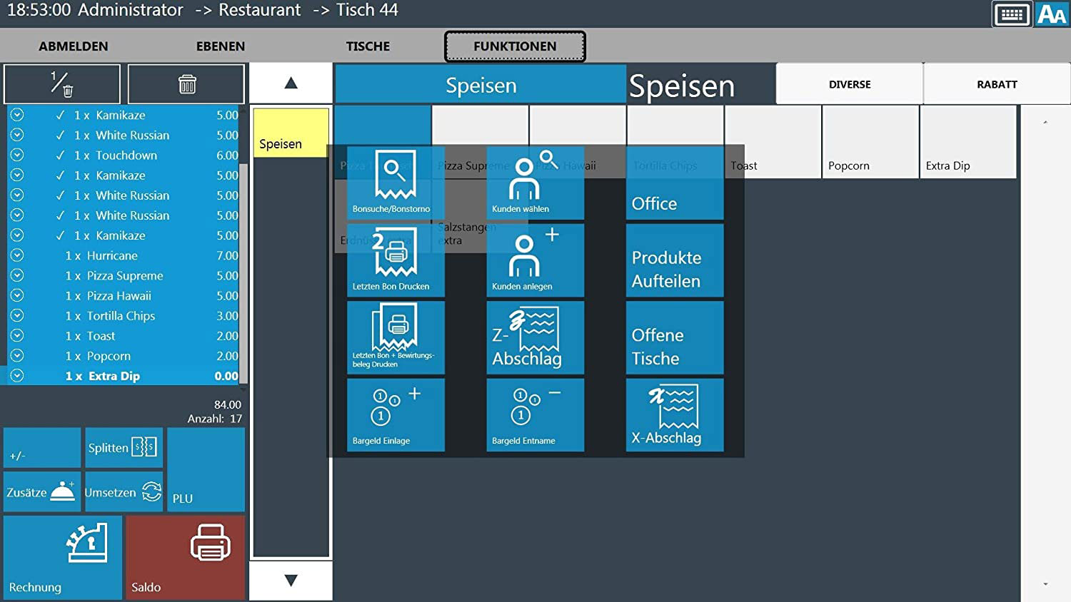Open the on-screen keyboard icon
The image size is (1071, 602).
click(1012, 14)
